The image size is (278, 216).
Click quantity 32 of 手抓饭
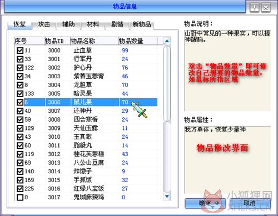[x=125, y=180]
